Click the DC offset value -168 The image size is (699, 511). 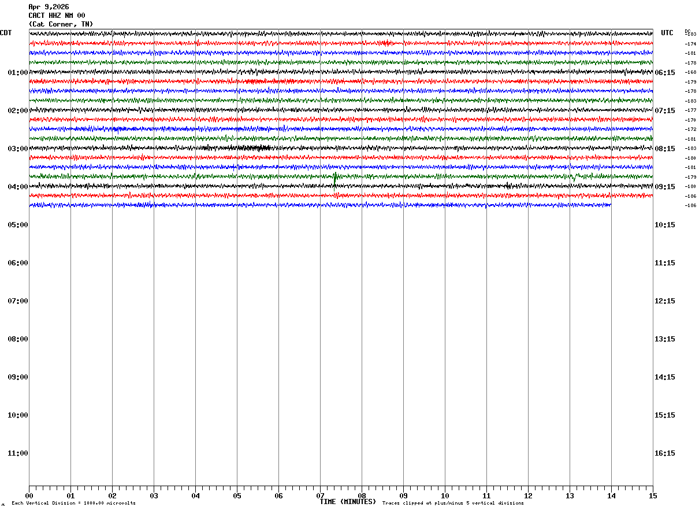[690, 73]
